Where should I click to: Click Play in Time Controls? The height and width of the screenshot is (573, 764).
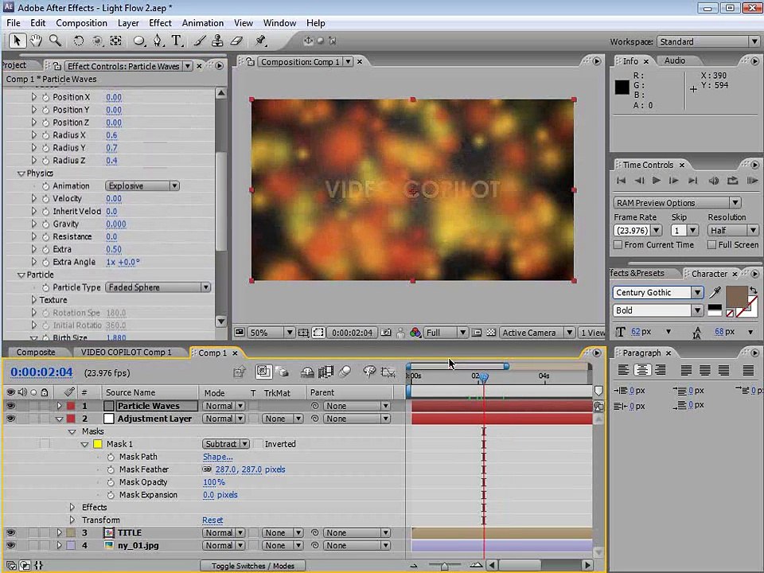pyautogui.click(x=657, y=181)
